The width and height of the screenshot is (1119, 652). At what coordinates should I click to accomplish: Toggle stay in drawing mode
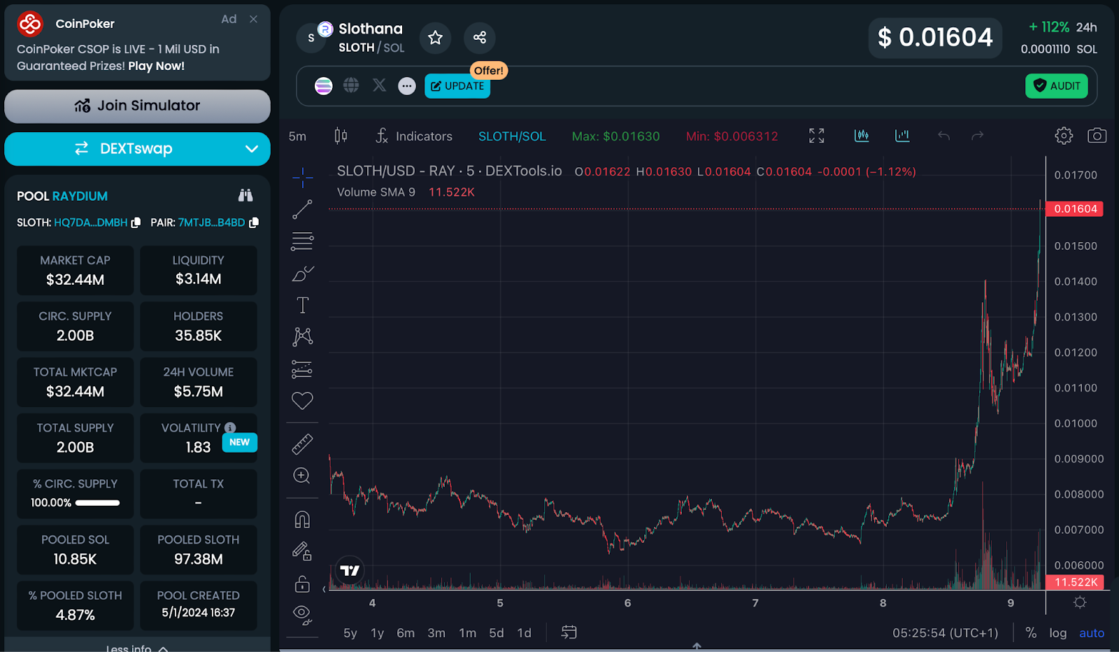tap(302, 551)
